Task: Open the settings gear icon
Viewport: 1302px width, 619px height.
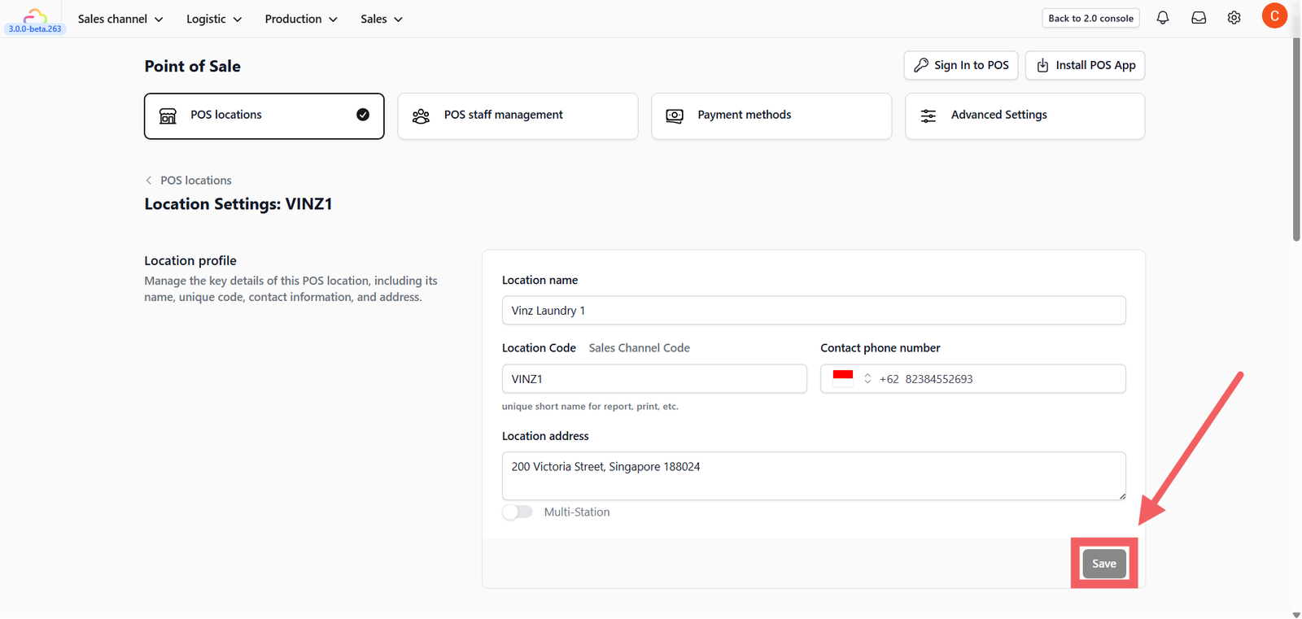Action: pos(1234,18)
